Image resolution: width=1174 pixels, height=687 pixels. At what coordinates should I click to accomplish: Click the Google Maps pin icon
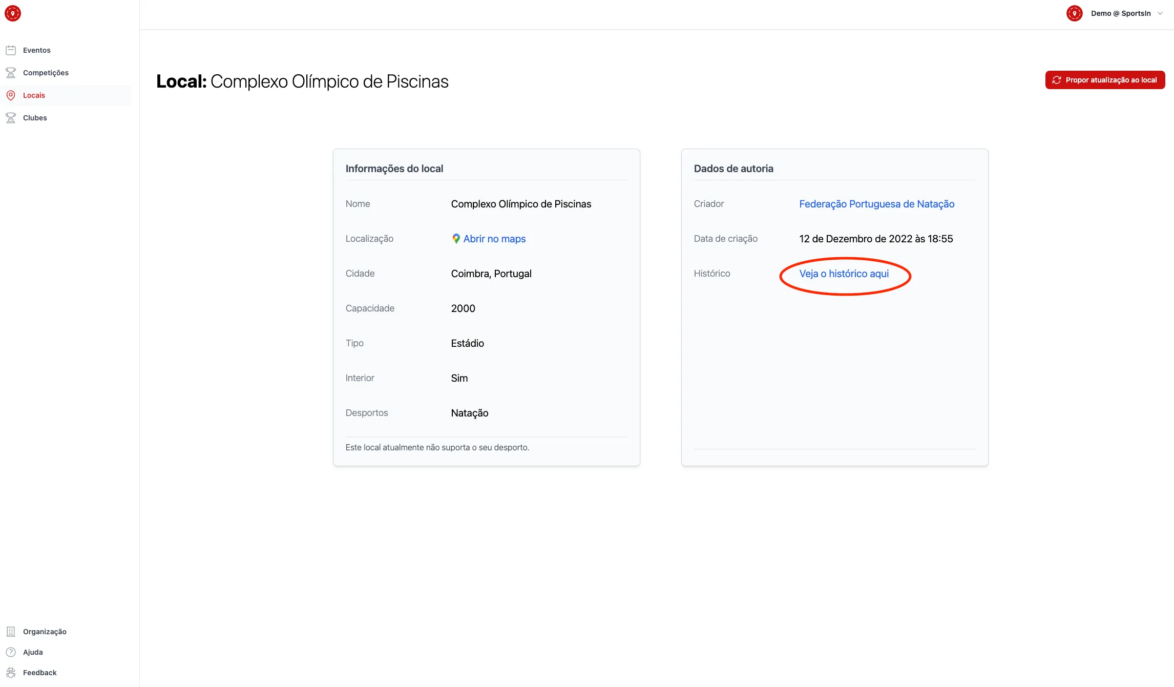[x=456, y=239]
